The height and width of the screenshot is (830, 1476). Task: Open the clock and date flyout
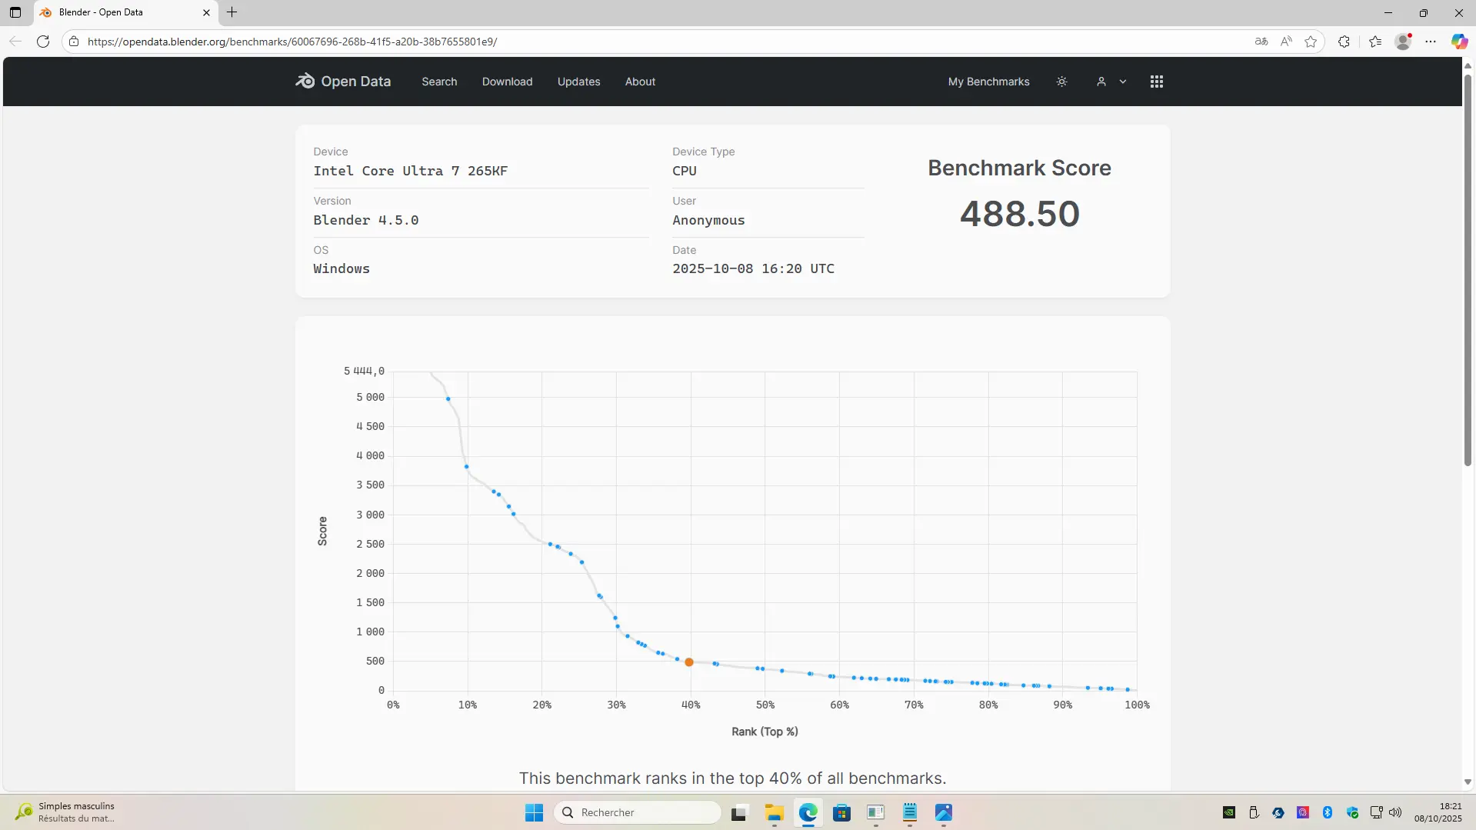(1438, 812)
